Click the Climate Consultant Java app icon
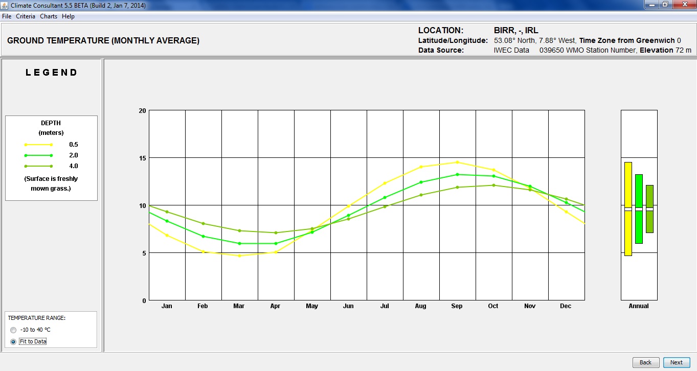Screen dimensions: 697x371 tap(5, 5)
